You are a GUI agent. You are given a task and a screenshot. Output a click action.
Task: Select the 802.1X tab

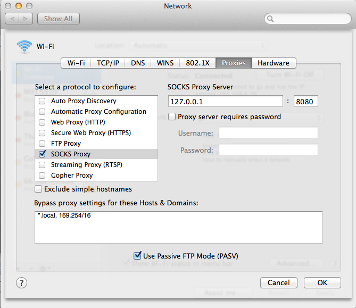pyautogui.click(x=197, y=63)
